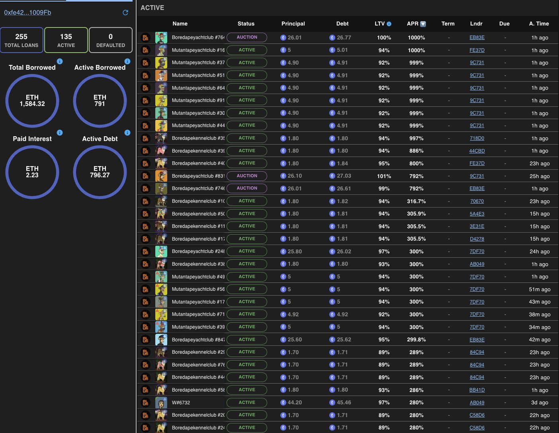Screen dimensions: 559x433
Task: Click Blur icon in Mutantapeyachtclub #71 row
Action: coord(145,314)
